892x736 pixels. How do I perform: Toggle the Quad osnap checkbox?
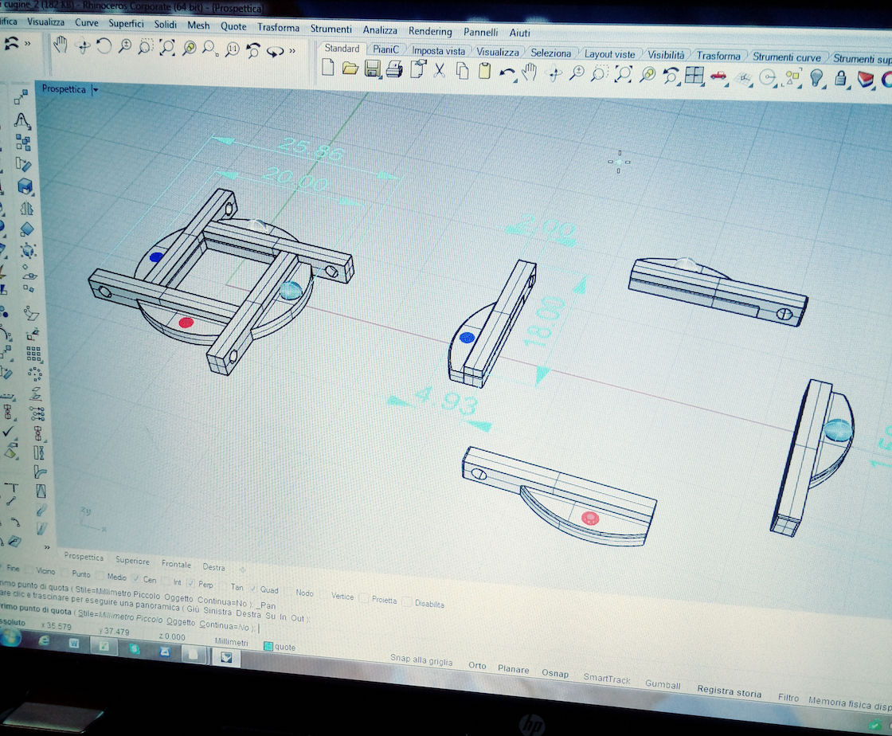tap(253, 588)
